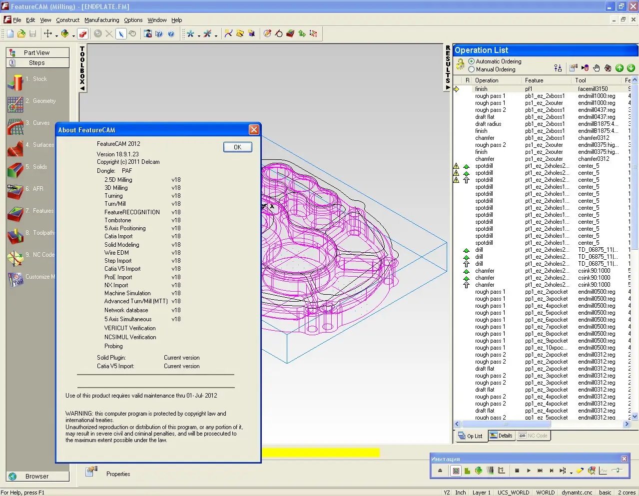The height and width of the screenshot is (496, 639).
Task: Click UCS_WORLD in the status bar
Action: point(513,493)
